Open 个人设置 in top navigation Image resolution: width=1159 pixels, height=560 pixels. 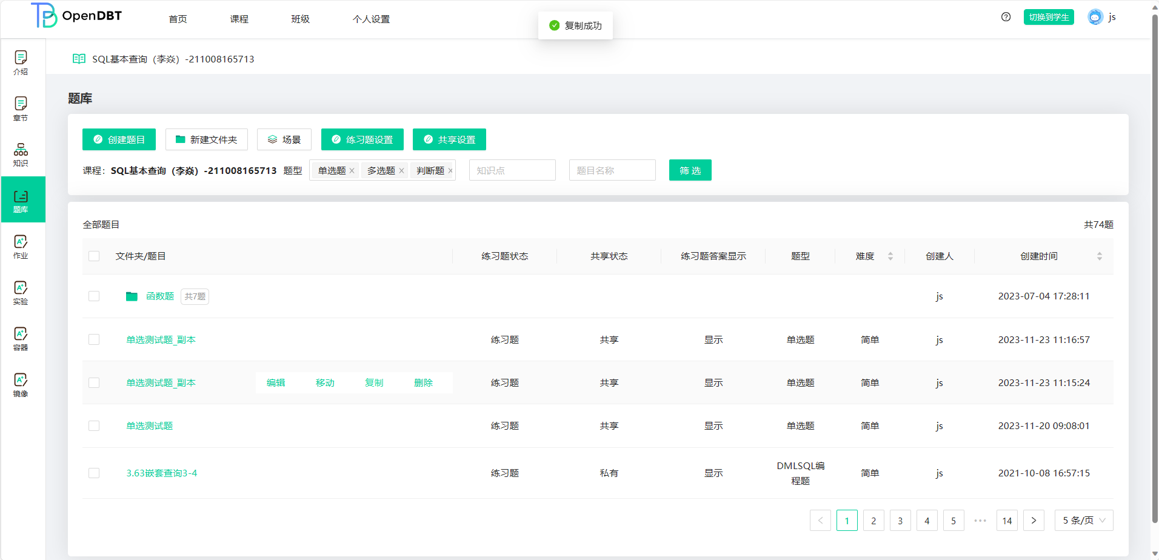[x=372, y=19]
